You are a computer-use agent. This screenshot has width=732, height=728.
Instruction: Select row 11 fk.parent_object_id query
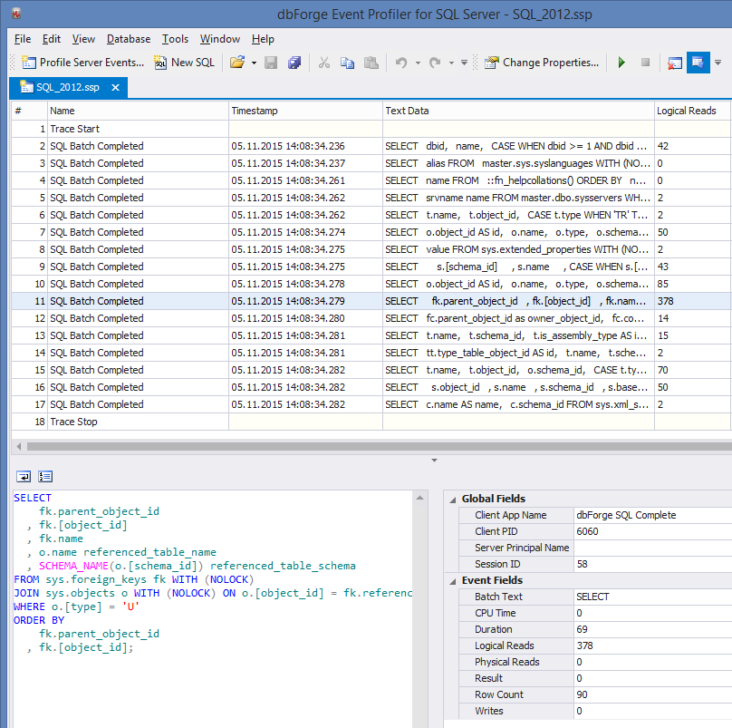pos(371,301)
